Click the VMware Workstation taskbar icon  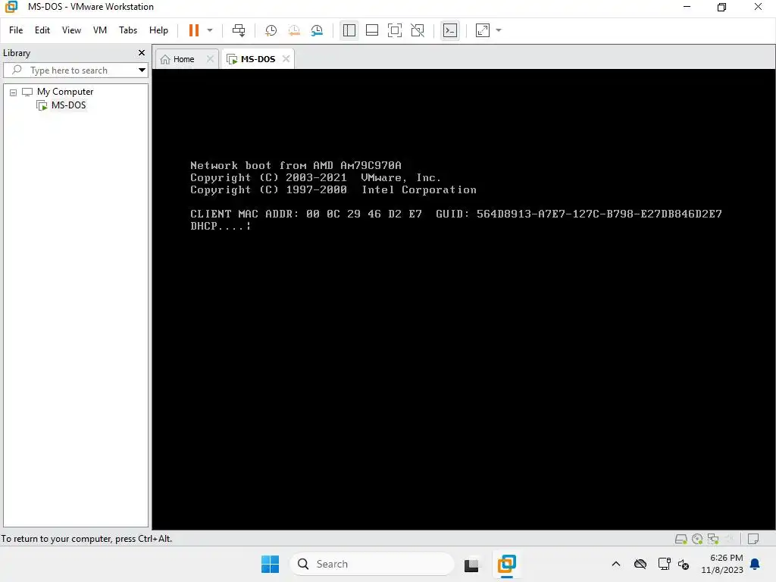(507, 564)
